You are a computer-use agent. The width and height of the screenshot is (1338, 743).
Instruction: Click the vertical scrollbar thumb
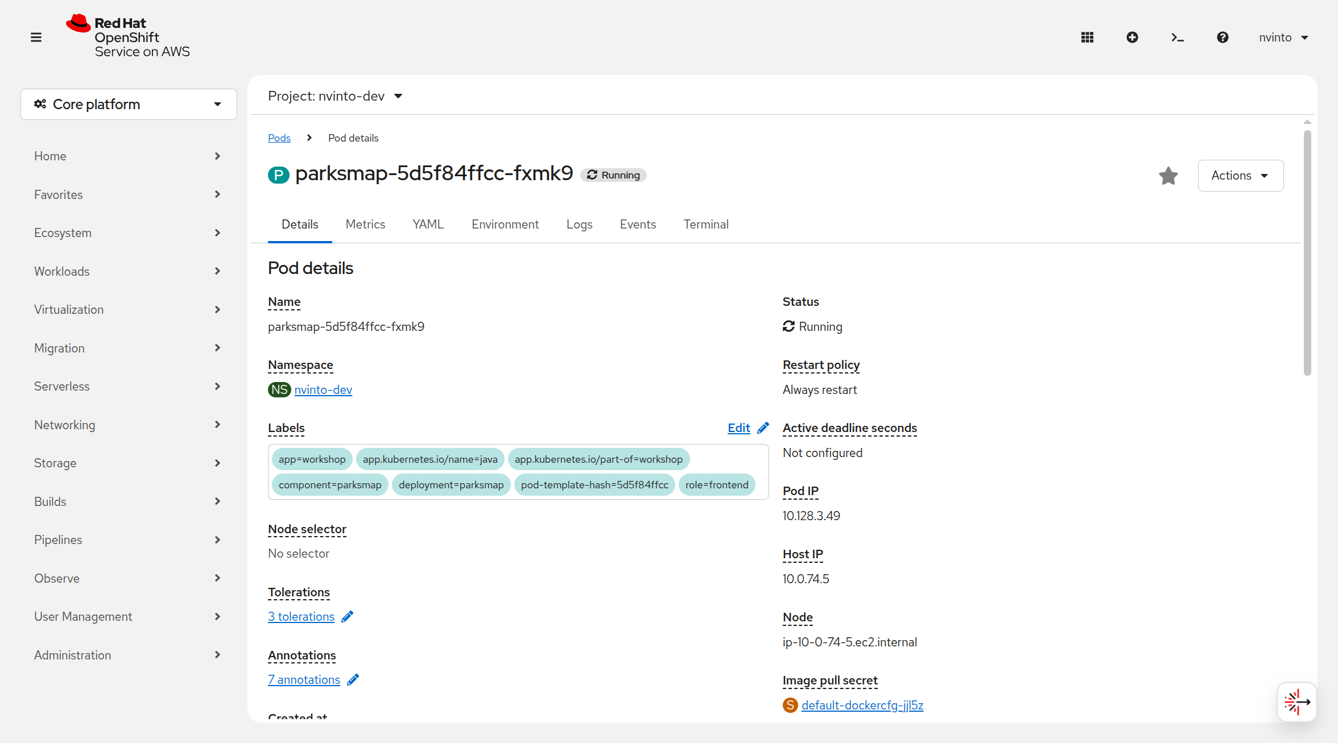(x=1307, y=253)
